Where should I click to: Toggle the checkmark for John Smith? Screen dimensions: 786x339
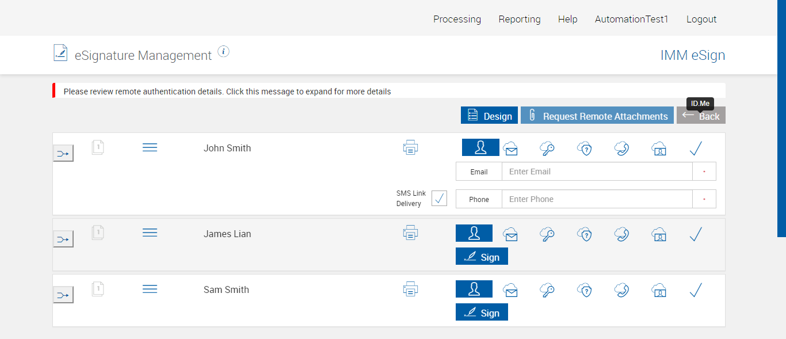point(696,148)
